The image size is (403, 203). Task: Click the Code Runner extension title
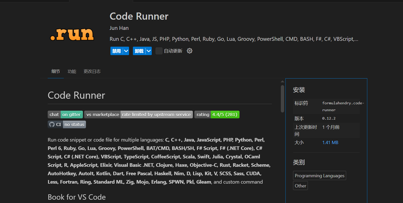click(x=139, y=16)
